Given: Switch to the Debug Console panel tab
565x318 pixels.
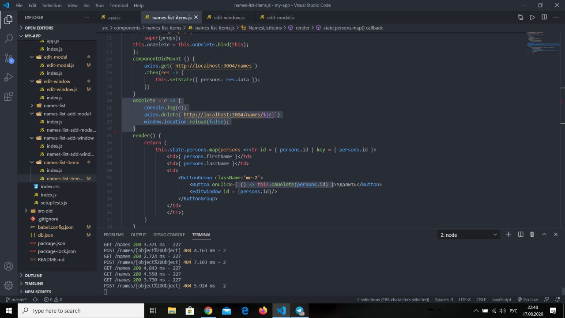Looking at the screenshot, I should click(x=169, y=235).
